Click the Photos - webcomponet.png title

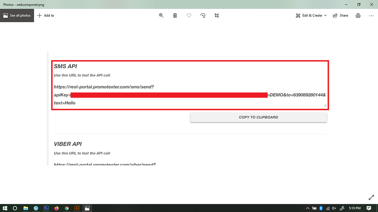coord(24,4)
